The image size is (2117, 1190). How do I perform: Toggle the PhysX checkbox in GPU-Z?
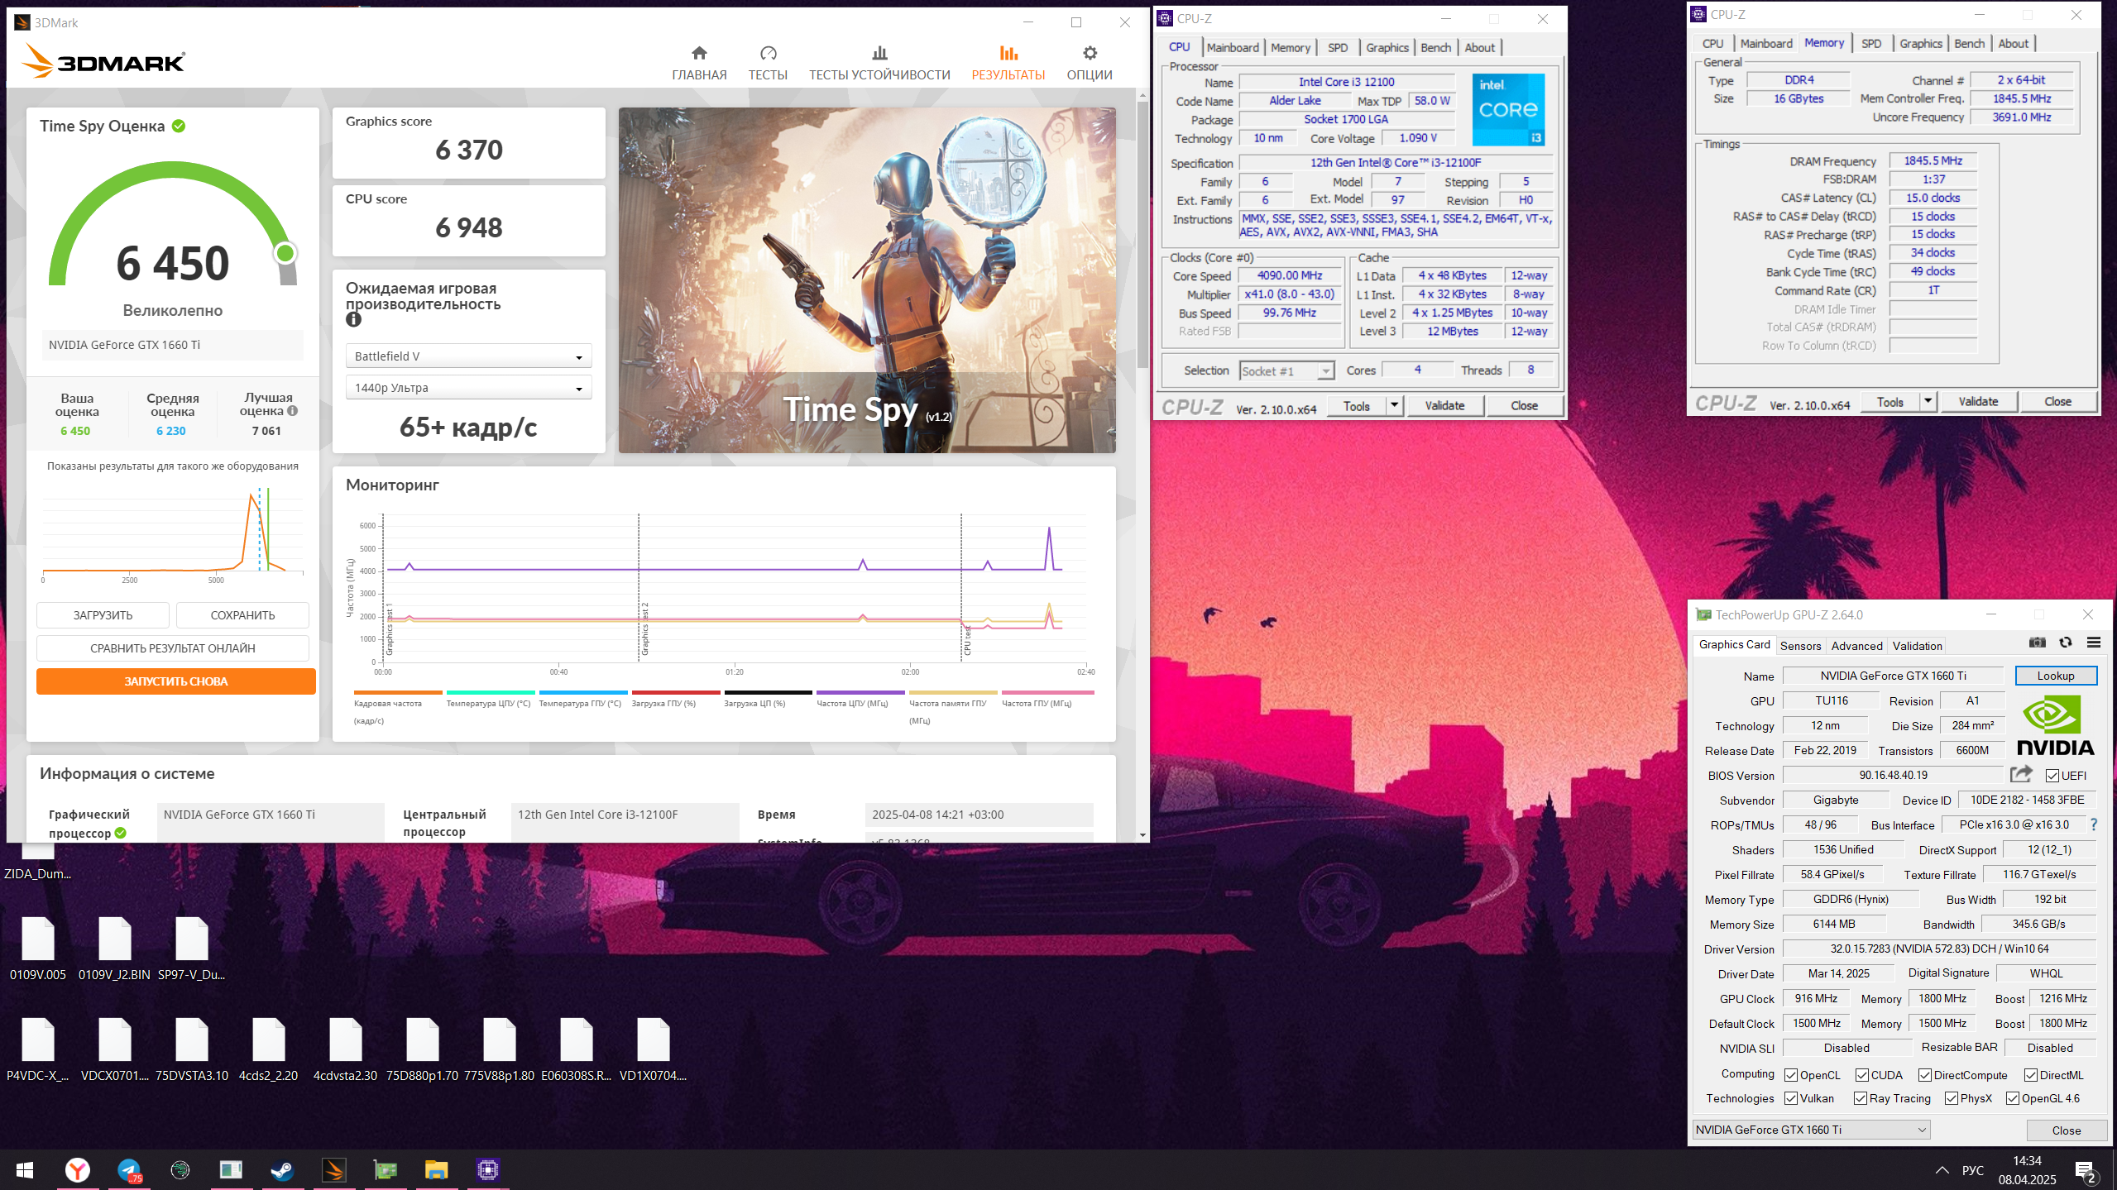(x=1952, y=1098)
